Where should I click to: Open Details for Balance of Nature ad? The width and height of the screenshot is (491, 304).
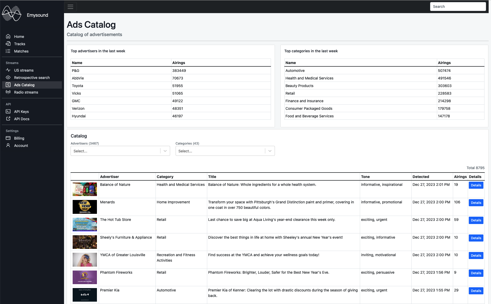click(476, 185)
